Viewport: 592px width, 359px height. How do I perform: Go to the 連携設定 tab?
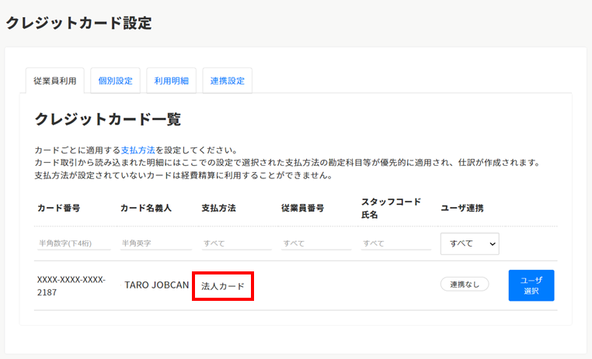point(227,81)
